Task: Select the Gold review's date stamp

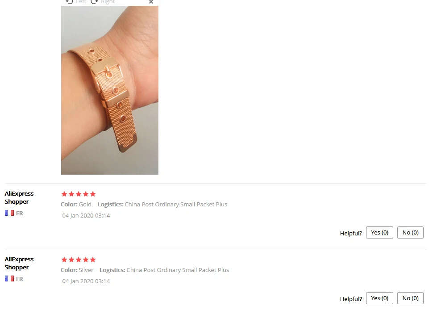Action: 86,216
